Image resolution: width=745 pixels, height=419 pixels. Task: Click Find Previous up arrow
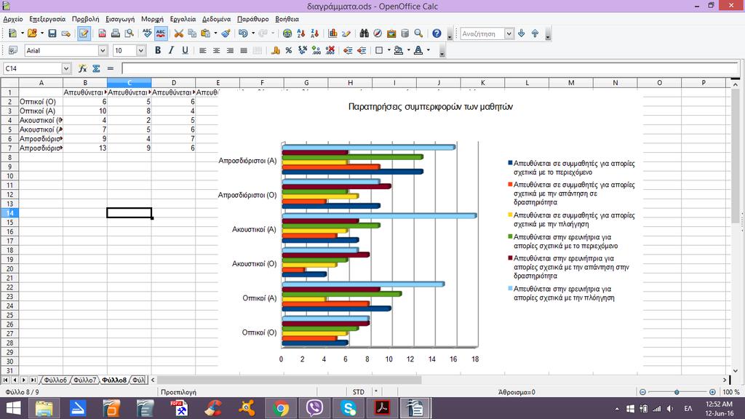point(535,33)
